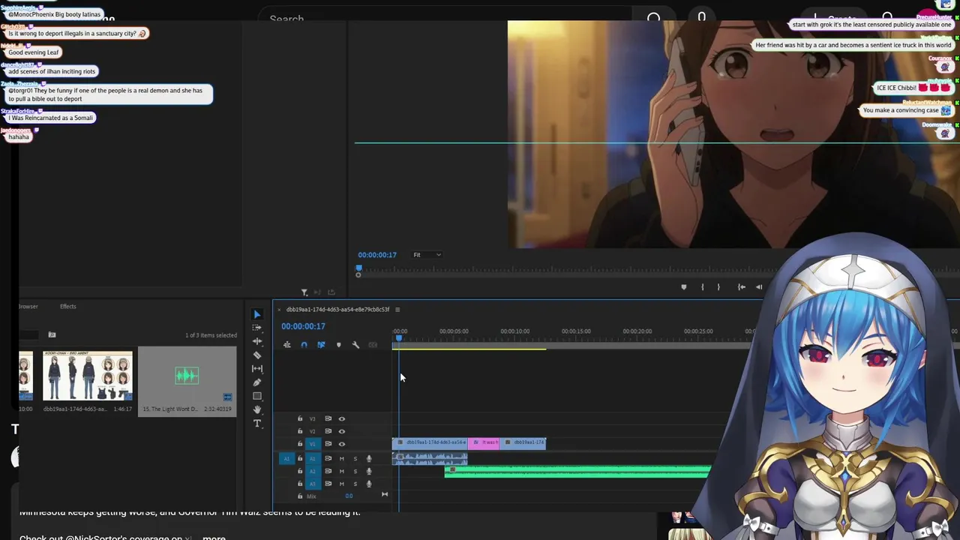This screenshot has height=540, width=960.
Task: Mute audio track A2
Action: (x=342, y=471)
